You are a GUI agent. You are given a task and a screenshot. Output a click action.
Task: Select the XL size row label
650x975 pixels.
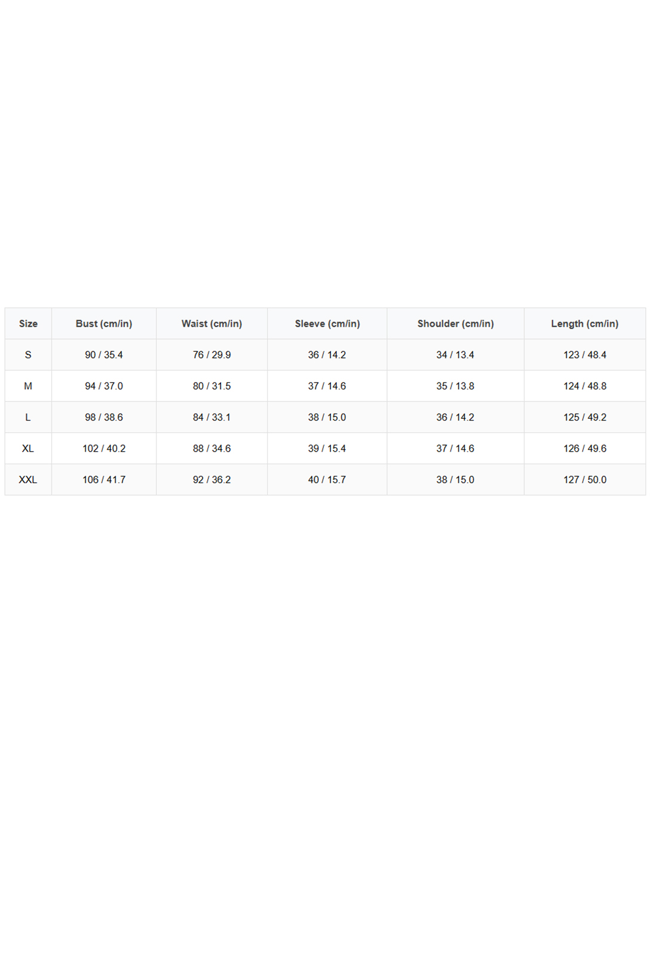[28, 448]
